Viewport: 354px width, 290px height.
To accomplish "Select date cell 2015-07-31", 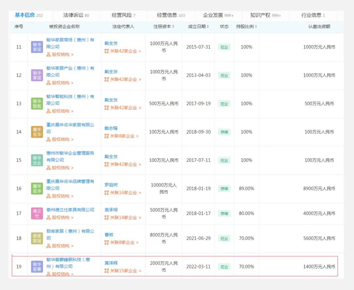I will pos(198,47).
